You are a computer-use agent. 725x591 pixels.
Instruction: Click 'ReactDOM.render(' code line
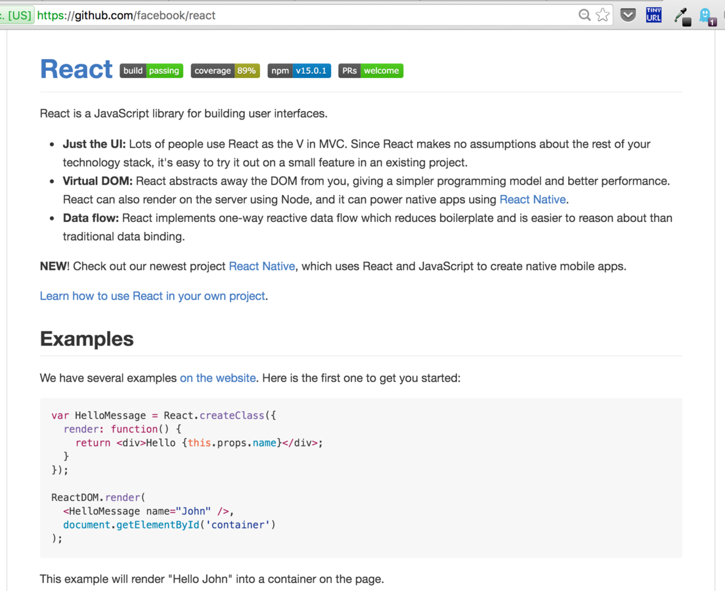click(99, 498)
